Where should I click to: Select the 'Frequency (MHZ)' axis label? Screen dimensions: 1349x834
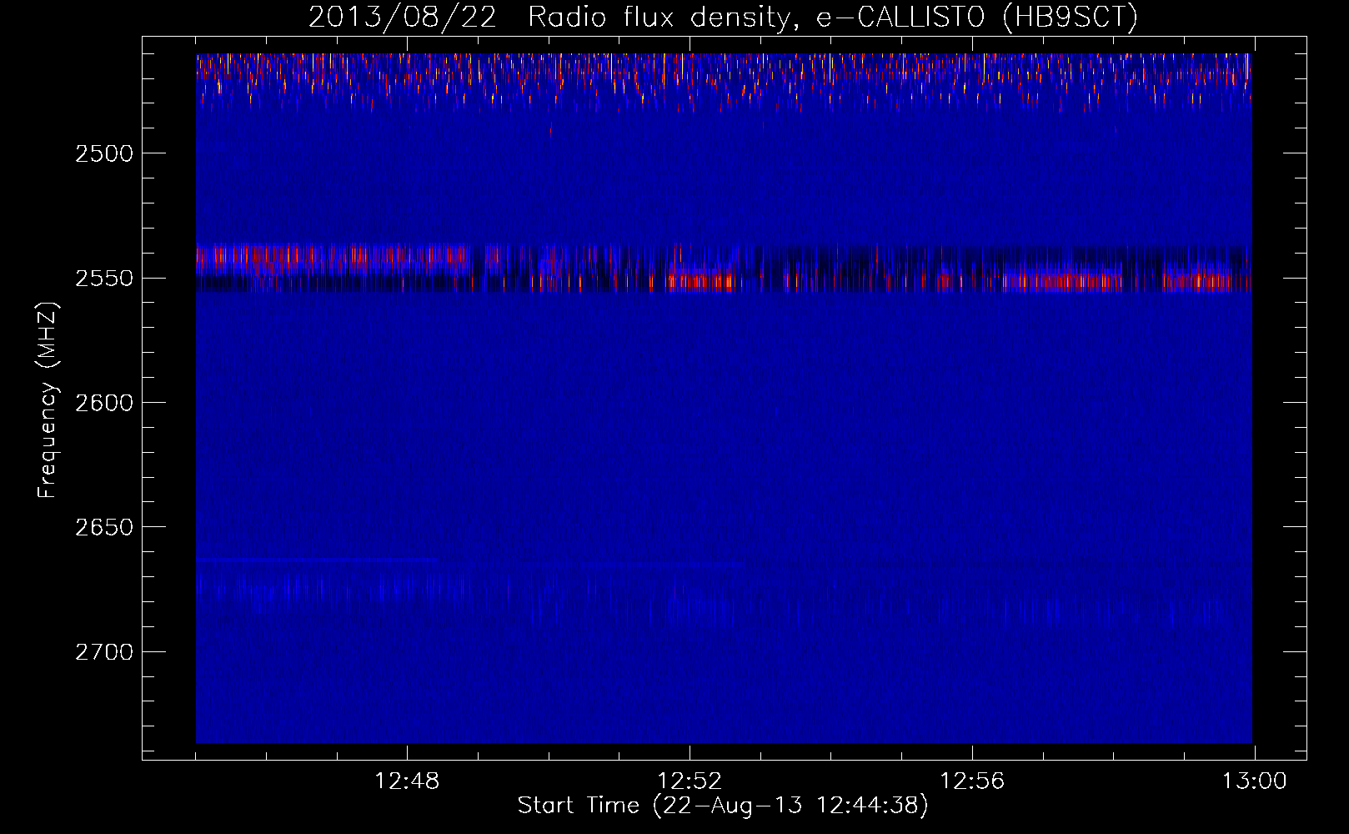48,400
